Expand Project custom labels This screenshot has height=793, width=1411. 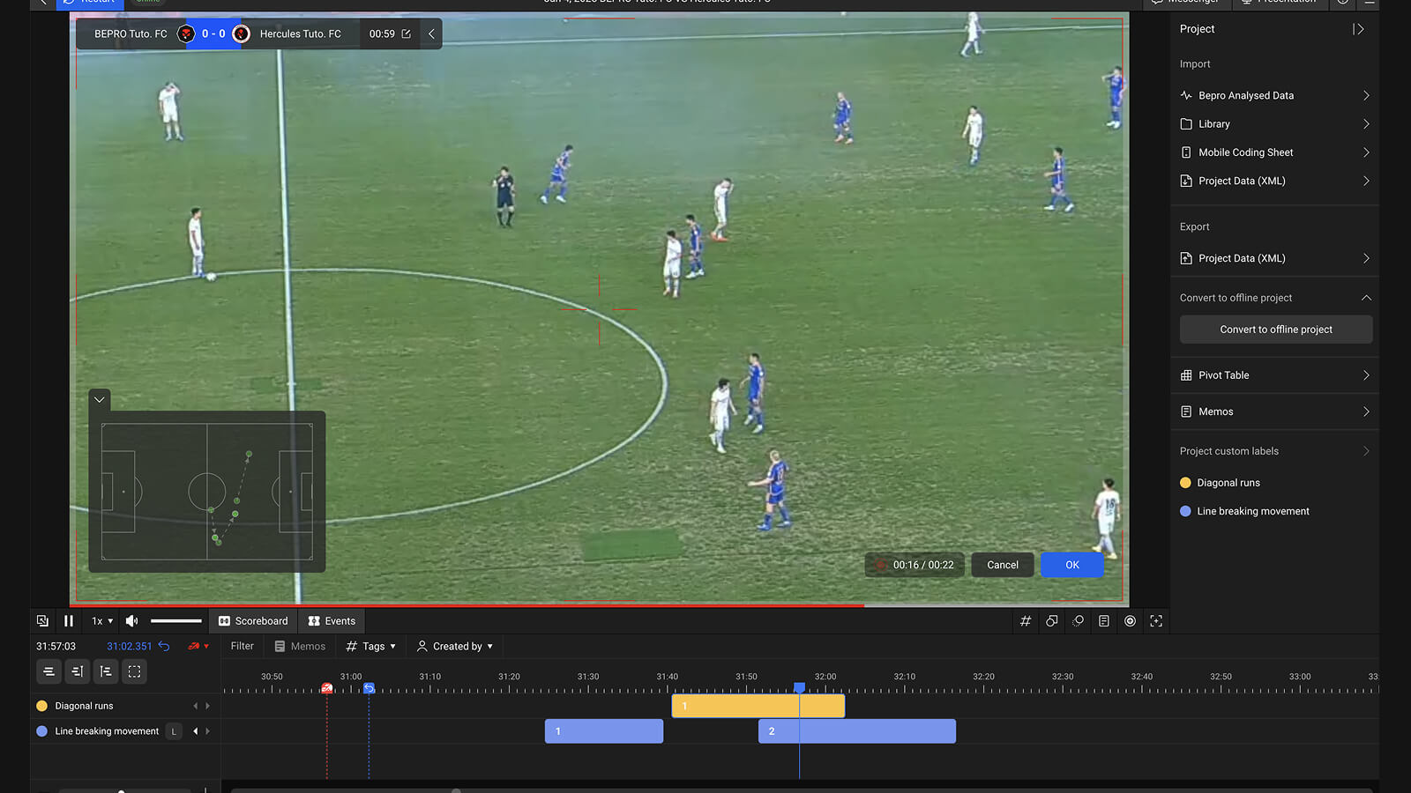(1366, 451)
